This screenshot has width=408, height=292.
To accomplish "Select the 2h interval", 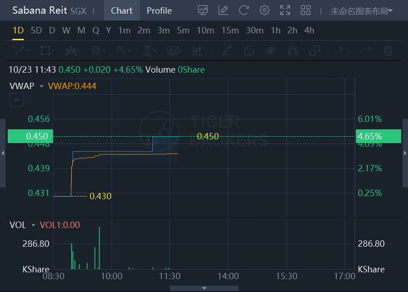I will coord(292,31).
